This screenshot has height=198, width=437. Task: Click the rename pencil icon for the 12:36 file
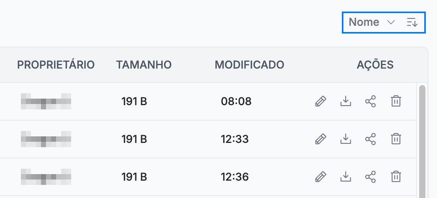pos(321,176)
